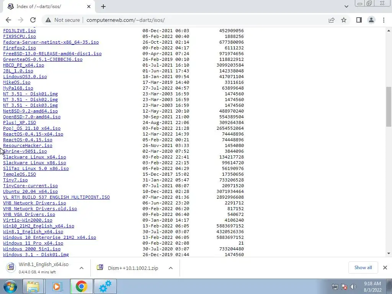392x294 pixels.
Task: Click the page scrollbar thumb
Action: [389, 107]
